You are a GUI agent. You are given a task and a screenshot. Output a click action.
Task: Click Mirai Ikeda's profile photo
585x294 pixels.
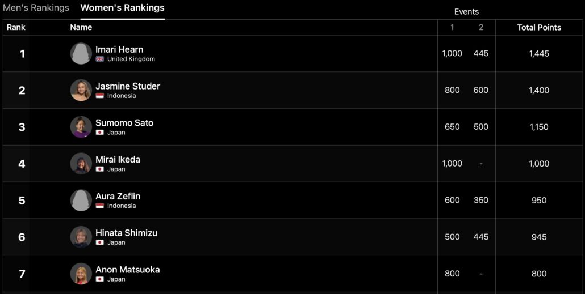point(81,164)
